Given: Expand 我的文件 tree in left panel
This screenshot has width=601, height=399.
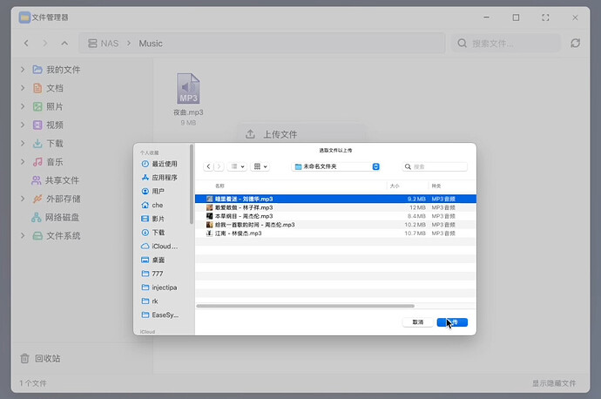Looking at the screenshot, I should tap(23, 70).
